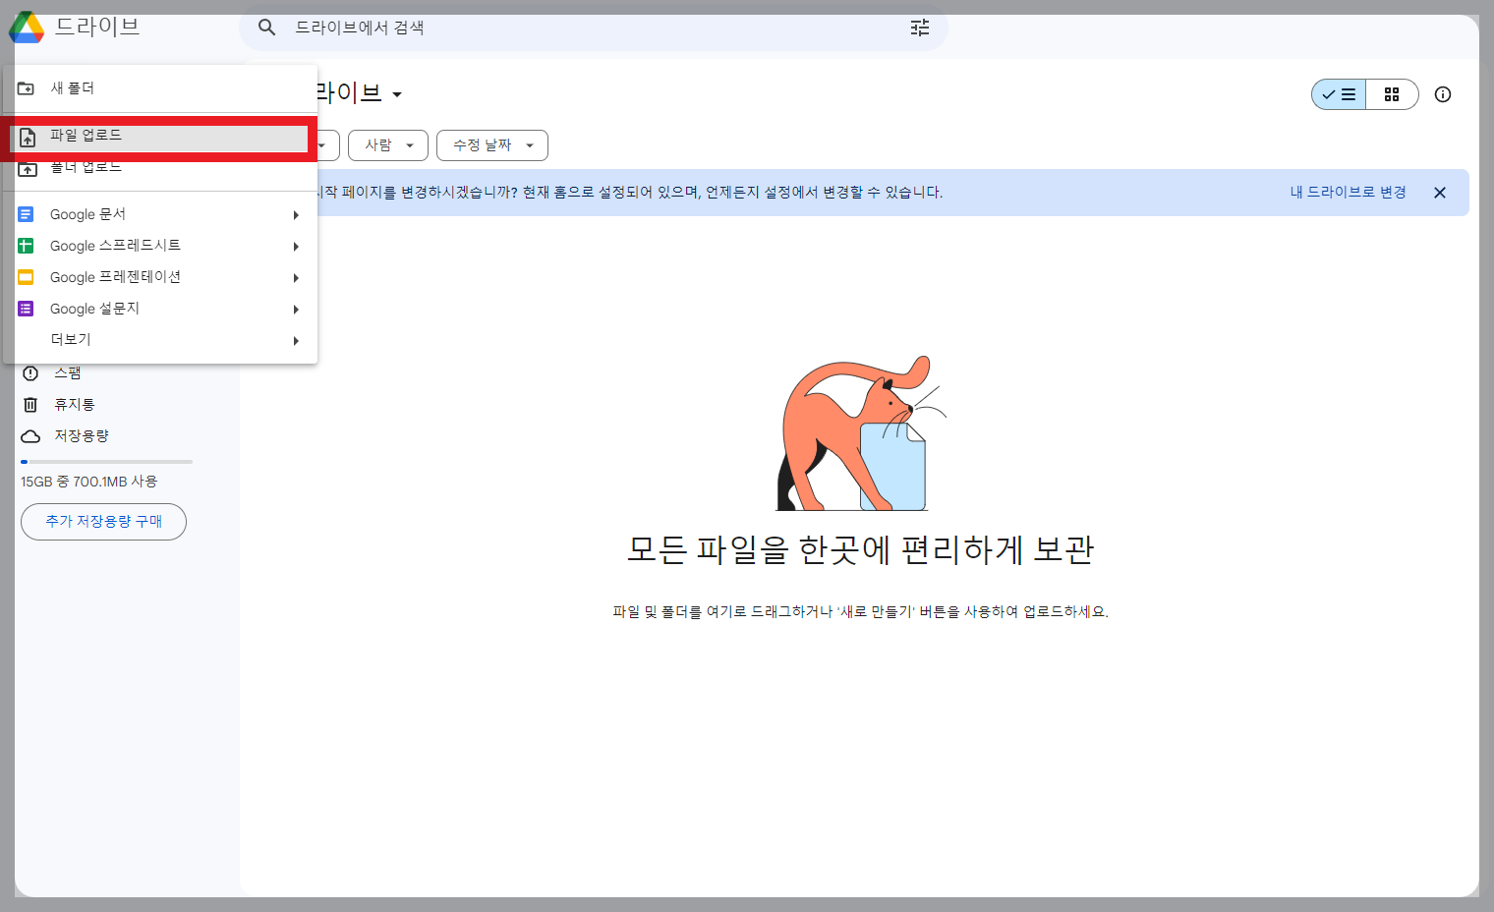Image resolution: width=1494 pixels, height=912 pixels.
Task: Expand Google 문서 submenu arrow
Action: pos(296,215)
